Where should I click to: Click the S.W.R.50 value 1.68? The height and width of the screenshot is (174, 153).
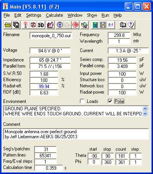pos(44,74)
